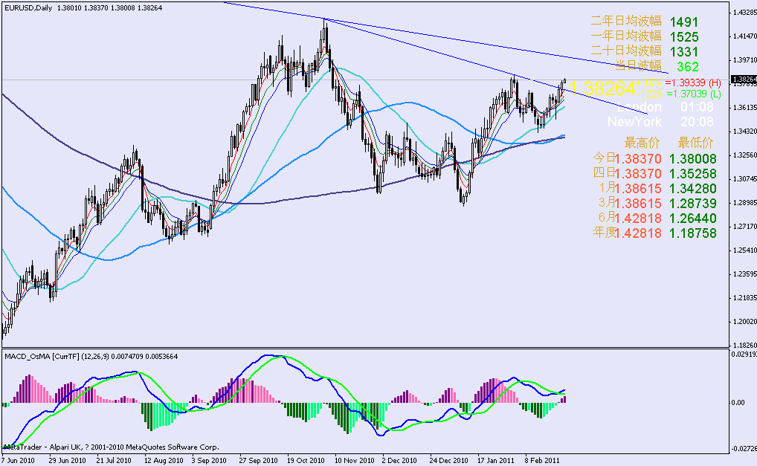Screen dimensions: 757x466
Task: Click the 2 Dec 2010 date label
Action: 399,460
